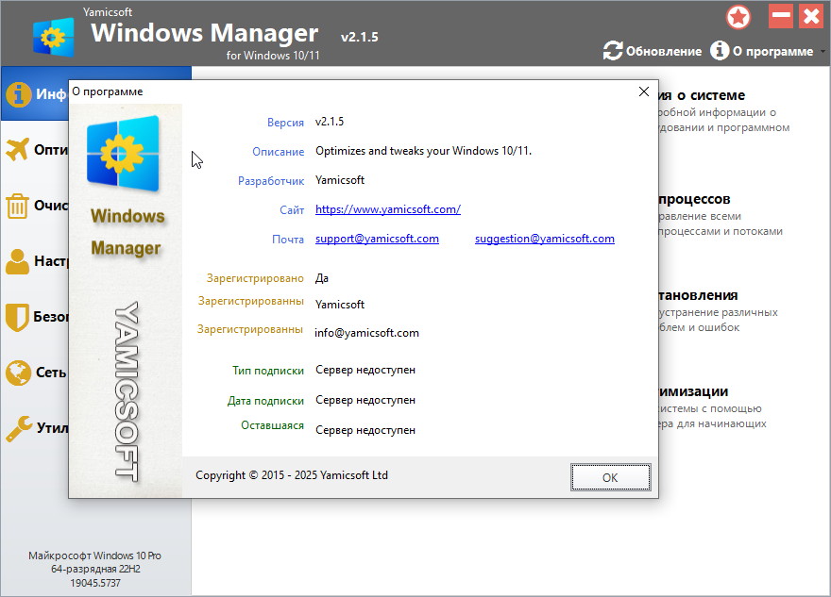This screenshot has height=597, width=831.
Task: Click the description text 'Optimizes and tweaks your Windows 10/11.'
Action: point(423,151)
